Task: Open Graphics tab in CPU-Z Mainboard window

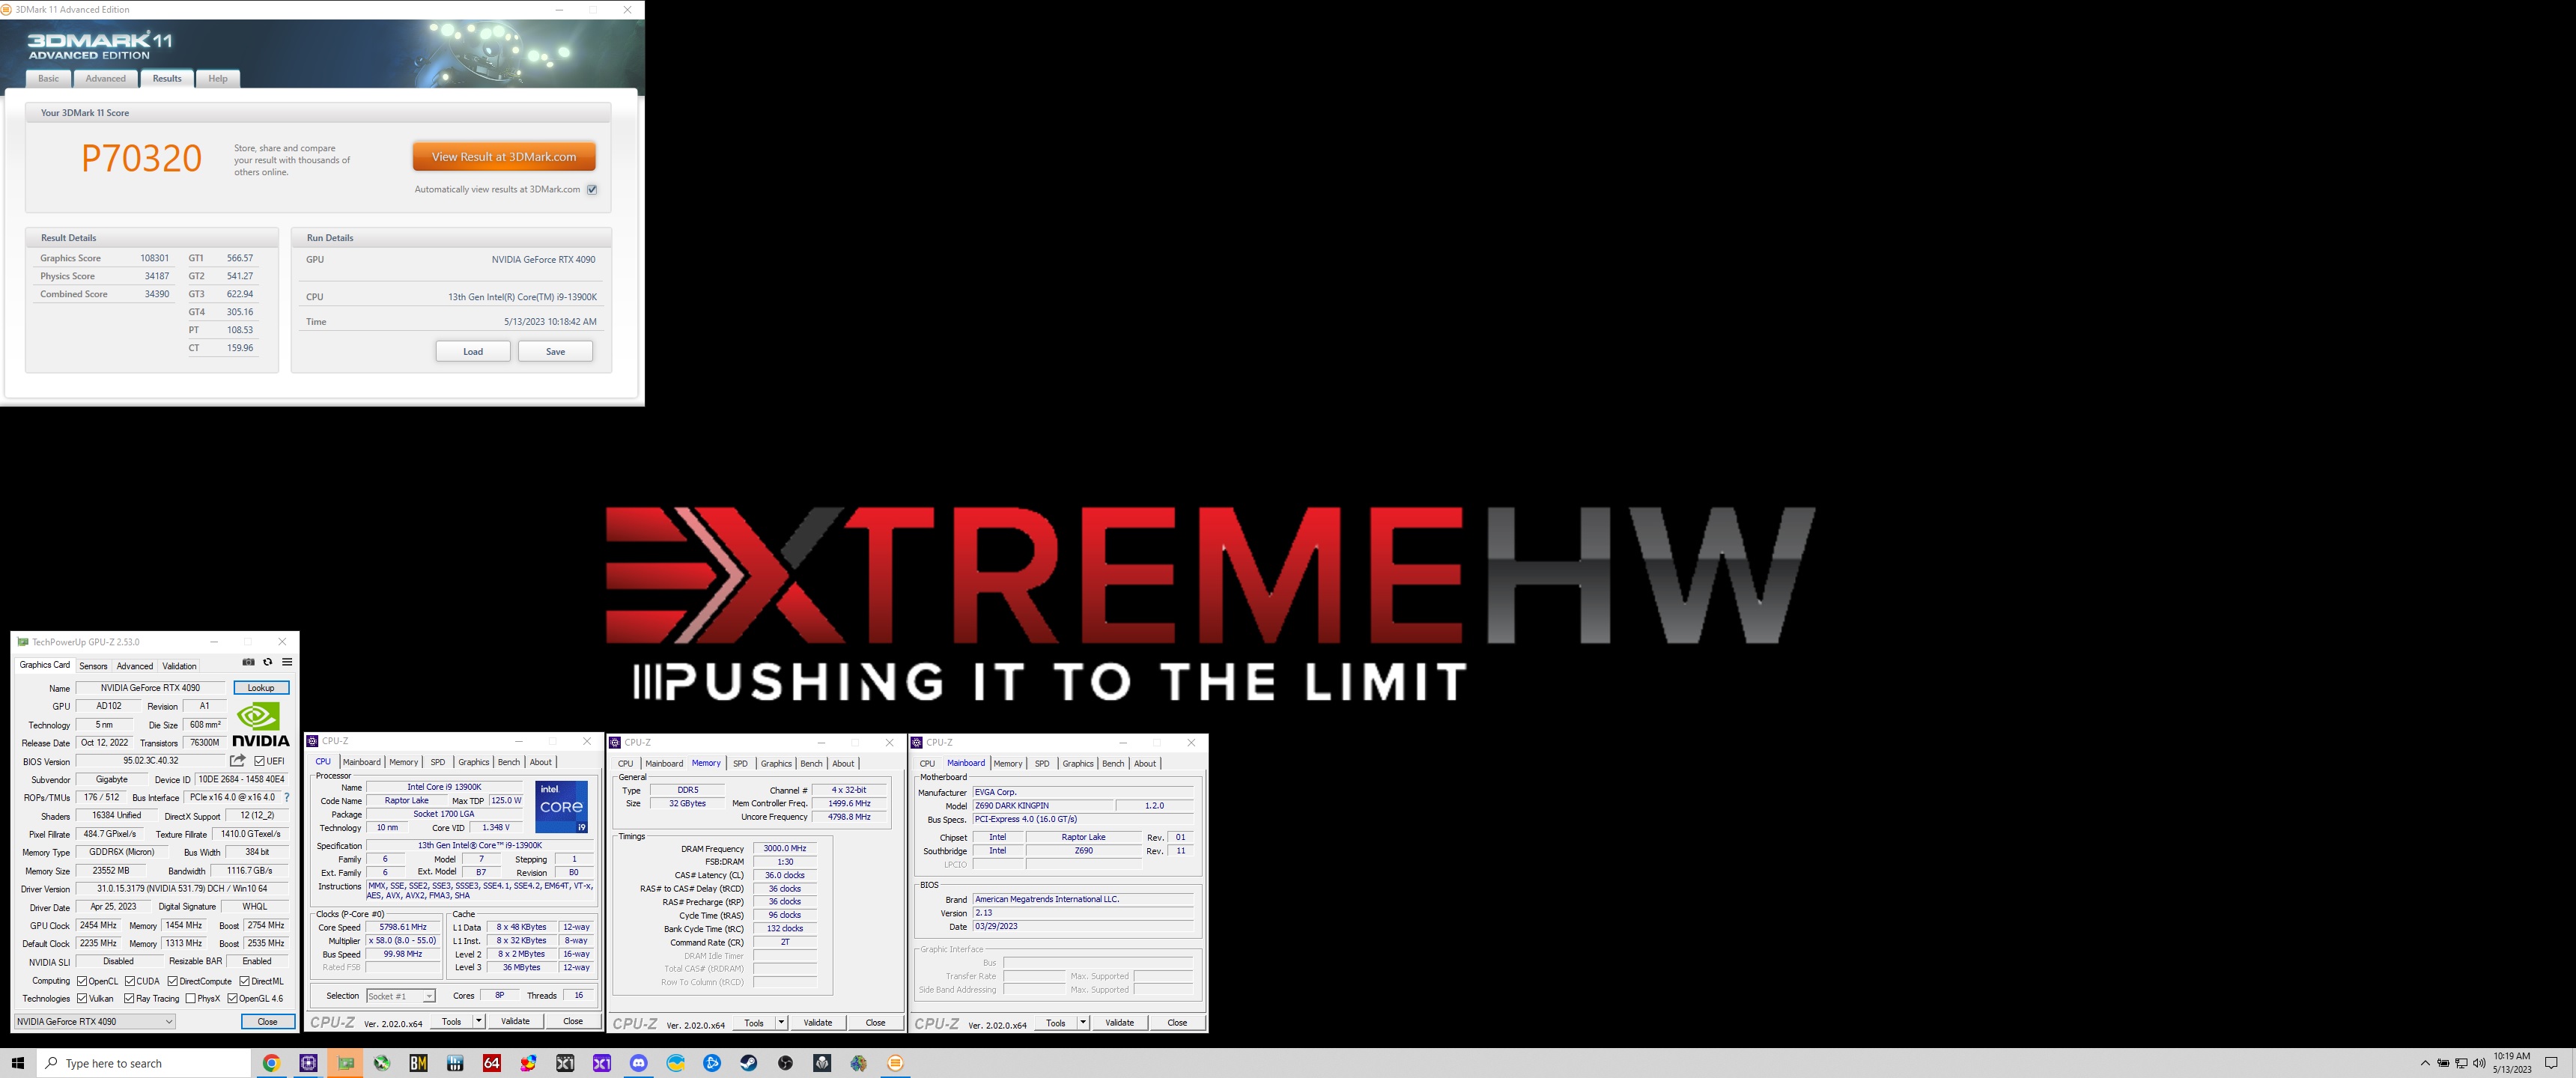Action: click(x=1078, y=763)
